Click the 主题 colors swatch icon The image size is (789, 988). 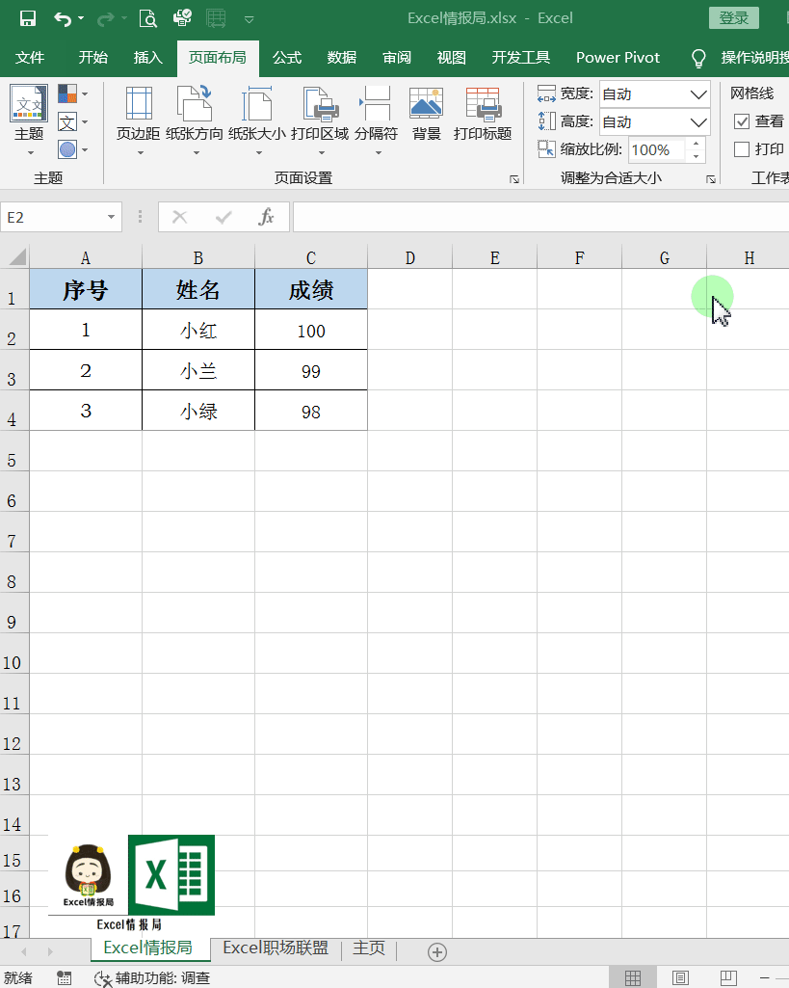(67, 94)
